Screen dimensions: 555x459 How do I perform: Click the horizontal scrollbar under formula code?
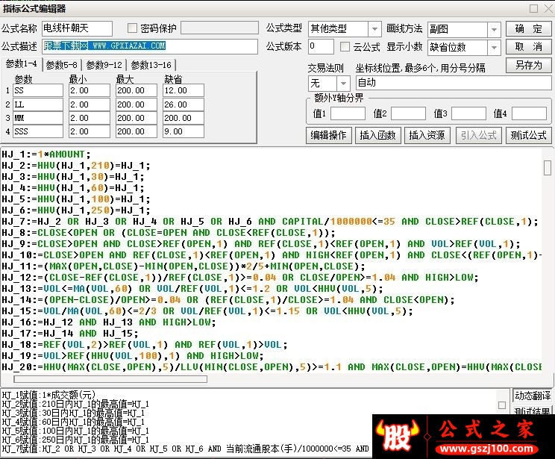110,379
